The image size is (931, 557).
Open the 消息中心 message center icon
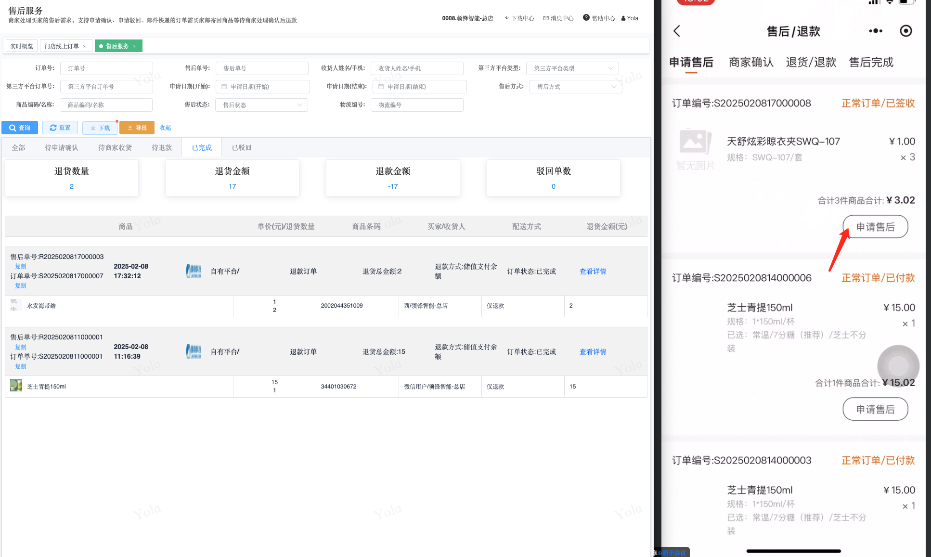click(546, 18)
